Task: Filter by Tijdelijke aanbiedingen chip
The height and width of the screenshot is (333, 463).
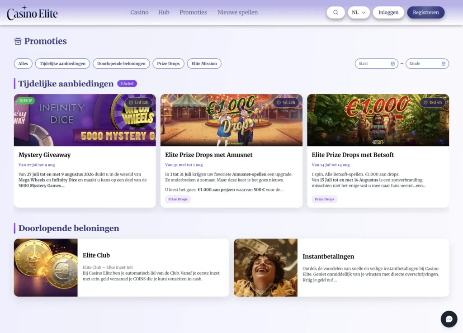Action: 62,63
